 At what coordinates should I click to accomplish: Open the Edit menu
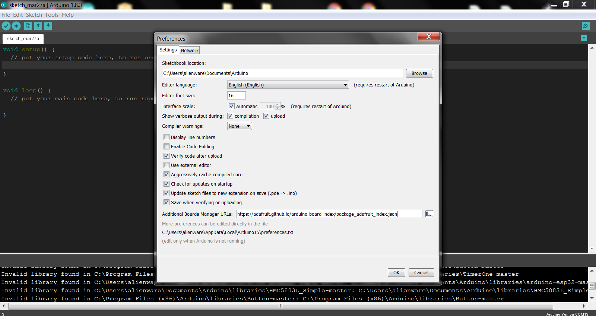tap(18, 15)
